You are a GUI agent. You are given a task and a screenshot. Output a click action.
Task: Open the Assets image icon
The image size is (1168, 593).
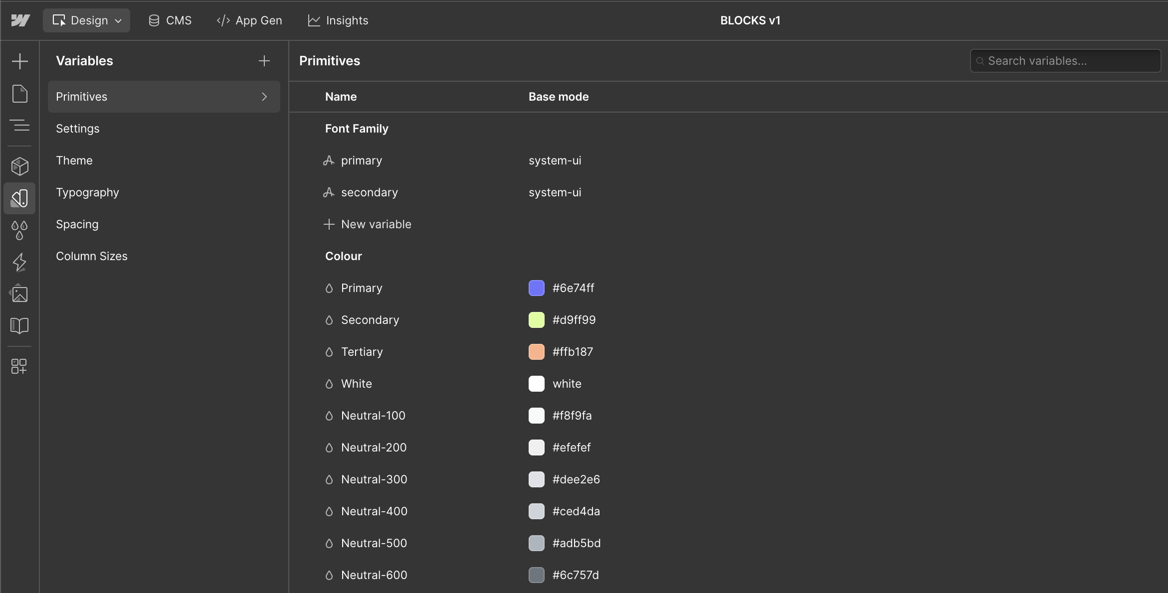[19, 294]
